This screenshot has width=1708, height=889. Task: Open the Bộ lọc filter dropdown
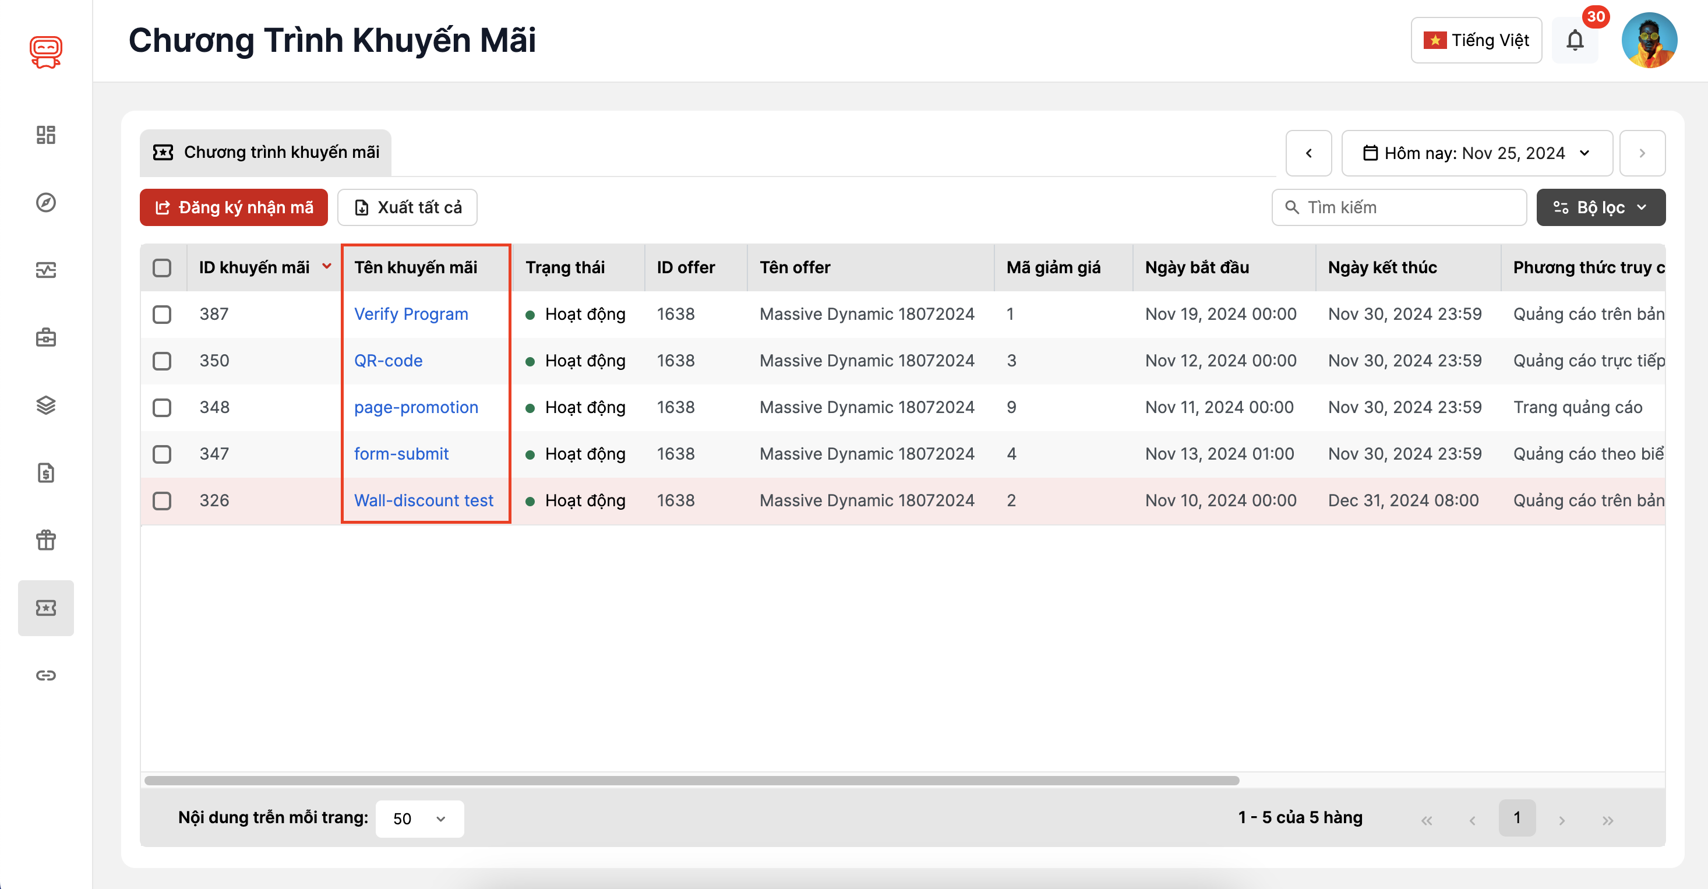(1601, 207)
